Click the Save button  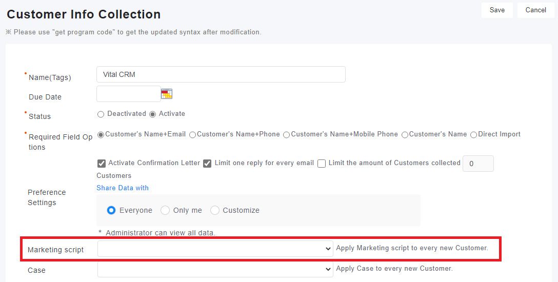tap(497, 10)
